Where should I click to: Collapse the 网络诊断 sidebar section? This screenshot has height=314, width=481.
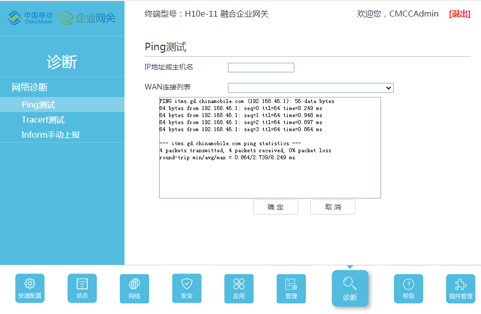coord(30,87)
